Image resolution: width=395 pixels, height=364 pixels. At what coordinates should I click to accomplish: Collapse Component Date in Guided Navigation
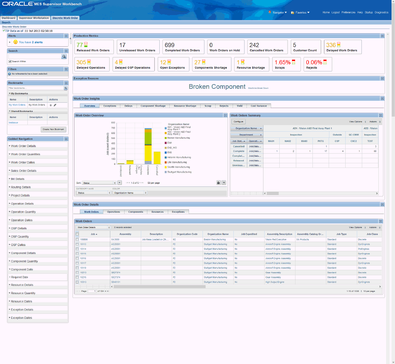10,269
